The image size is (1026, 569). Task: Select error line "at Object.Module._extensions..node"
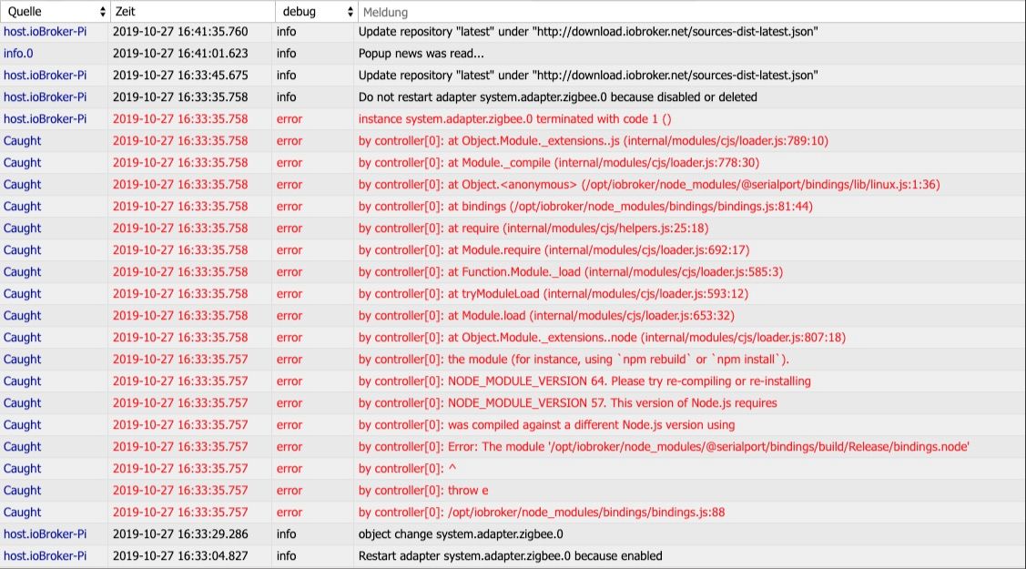(x=602, y=338)
